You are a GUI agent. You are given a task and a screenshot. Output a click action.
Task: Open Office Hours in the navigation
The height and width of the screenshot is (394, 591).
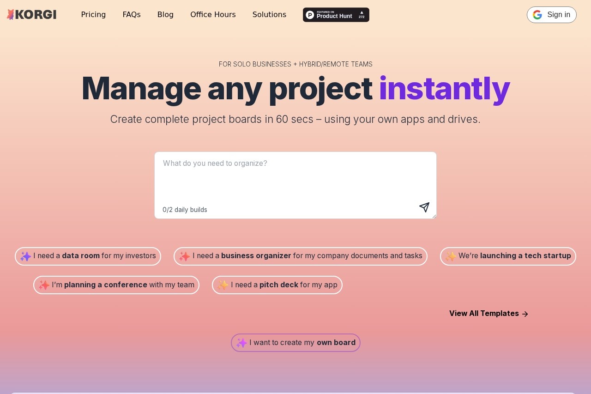tap(213, 15)
